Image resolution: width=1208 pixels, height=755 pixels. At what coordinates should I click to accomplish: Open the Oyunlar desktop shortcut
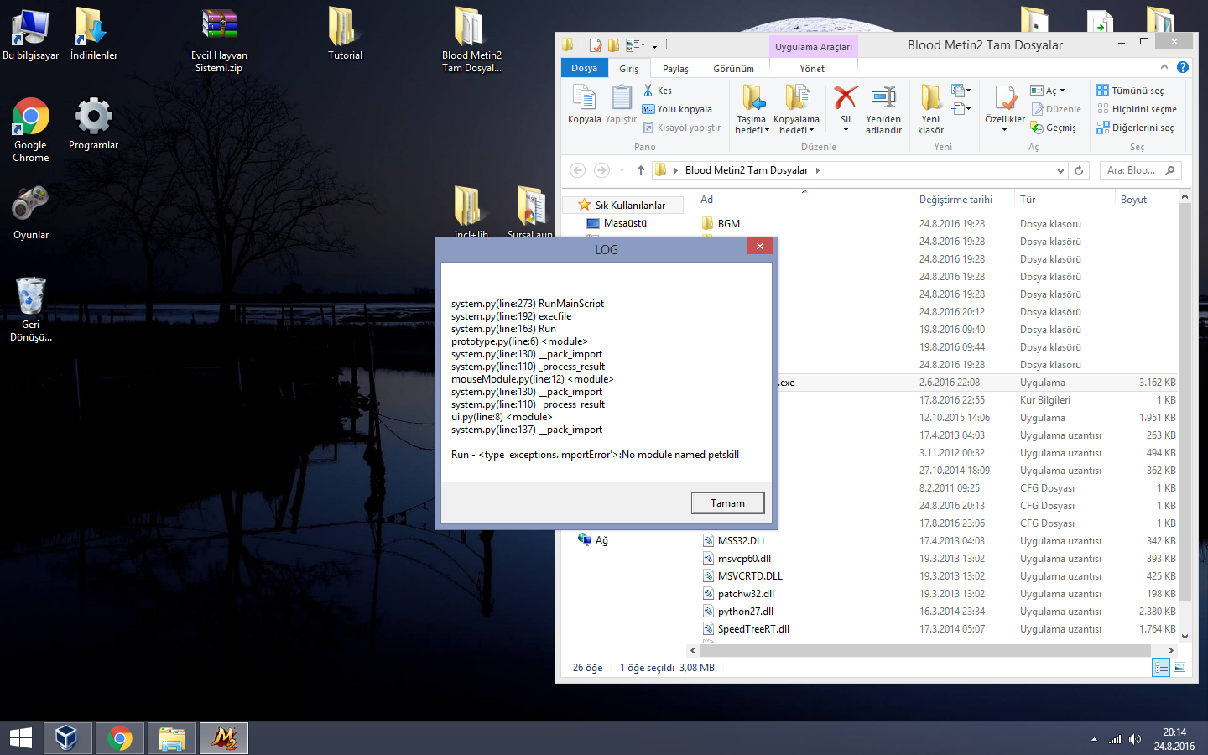[30, 214]
